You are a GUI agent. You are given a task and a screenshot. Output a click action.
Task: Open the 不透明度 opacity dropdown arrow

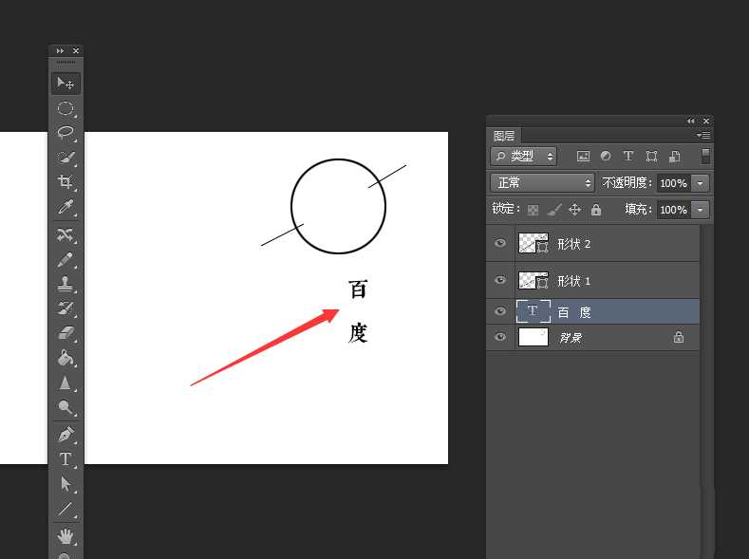pyautogui.click(x=701, y=183)
